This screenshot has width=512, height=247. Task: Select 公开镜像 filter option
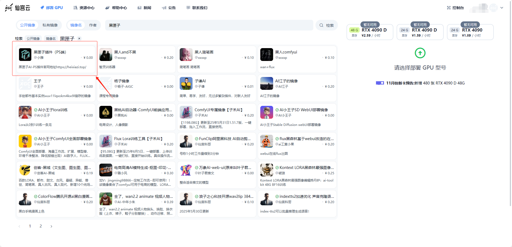coord(28,25)
